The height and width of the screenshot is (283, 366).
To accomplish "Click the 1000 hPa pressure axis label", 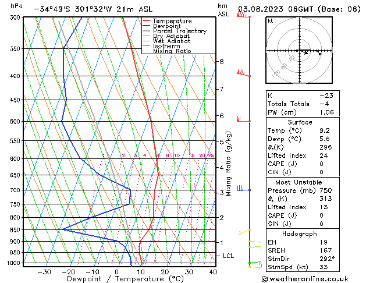I will (15, 263).
